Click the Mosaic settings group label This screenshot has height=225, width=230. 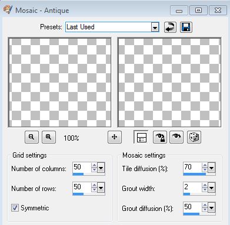pyautogui.click(x=144, y=155)
